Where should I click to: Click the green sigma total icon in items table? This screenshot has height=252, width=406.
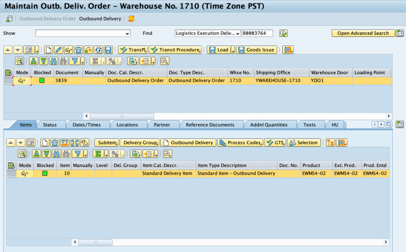tap(98, 154)
